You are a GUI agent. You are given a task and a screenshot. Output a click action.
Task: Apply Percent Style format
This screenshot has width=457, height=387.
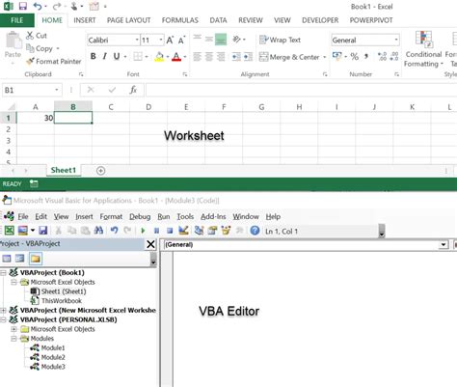tap(354, 57)
